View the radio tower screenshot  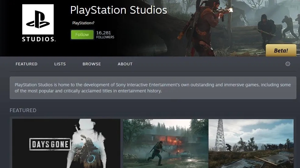click(x=251, y=143)
